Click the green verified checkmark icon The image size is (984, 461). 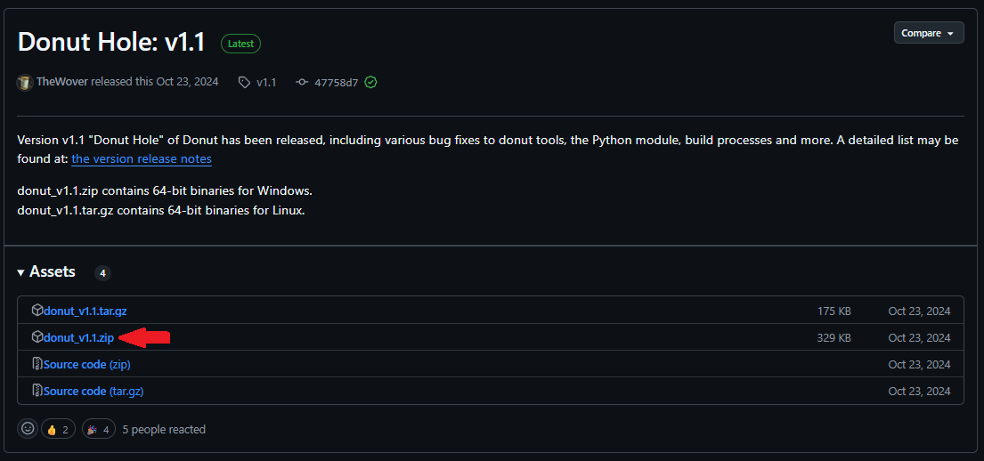370,82
